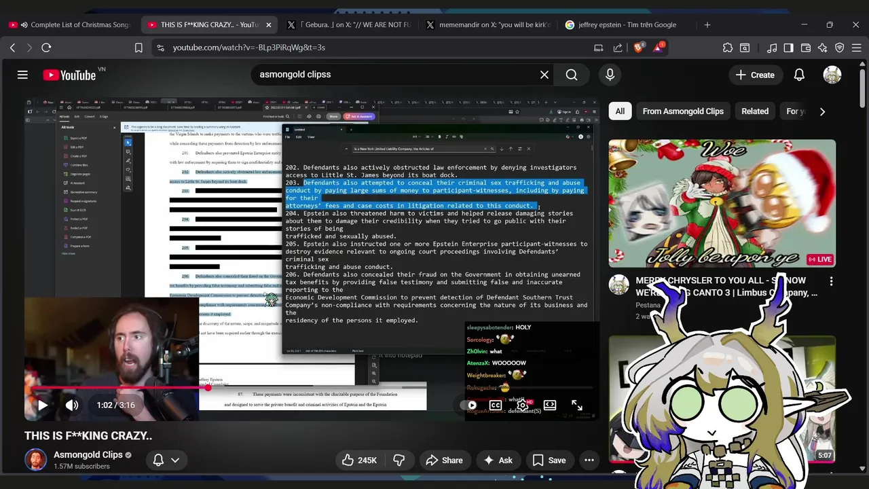Open more actions ellipsis menu

(x=589, y=460)
